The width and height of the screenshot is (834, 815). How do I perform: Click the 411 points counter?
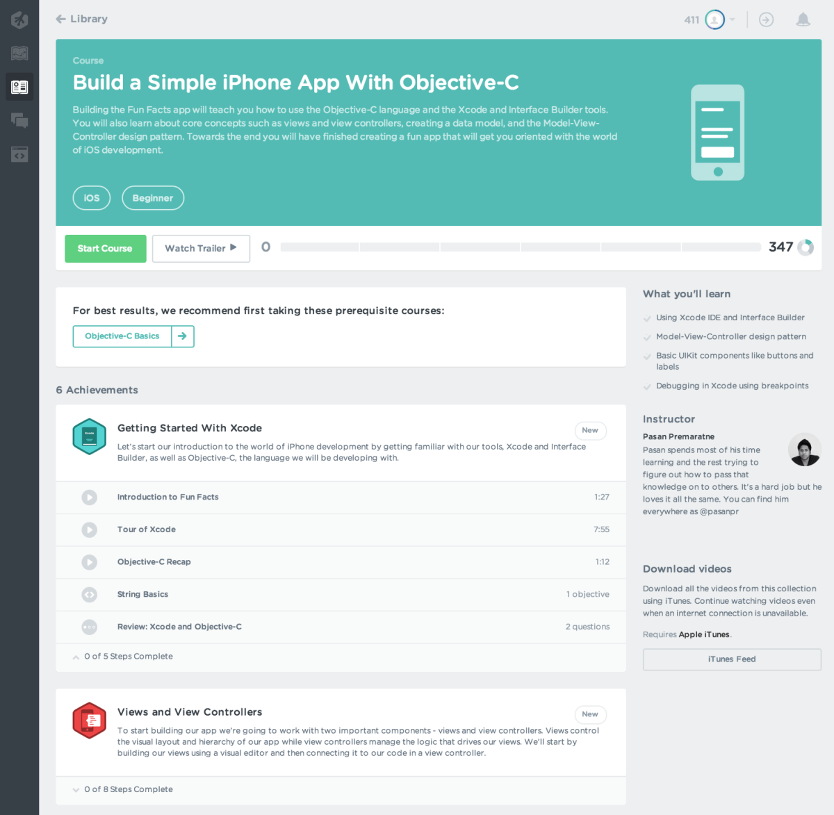pyautogui.click(x=692, y=19)
